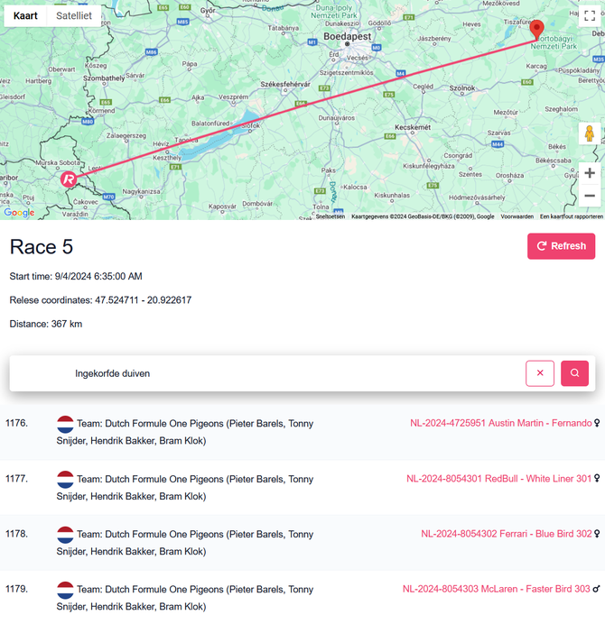Click team name text in row 1178

[185, 543]
